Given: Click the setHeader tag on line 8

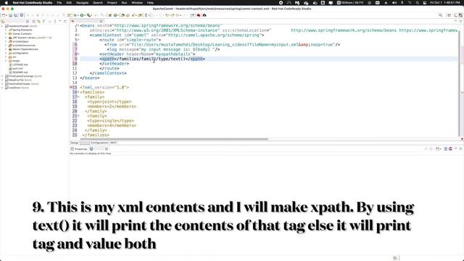Looking at the screenshot, I should tap(147, 54).
